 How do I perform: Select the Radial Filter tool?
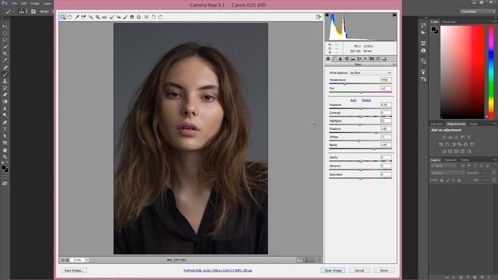click(x=139, y=17)
